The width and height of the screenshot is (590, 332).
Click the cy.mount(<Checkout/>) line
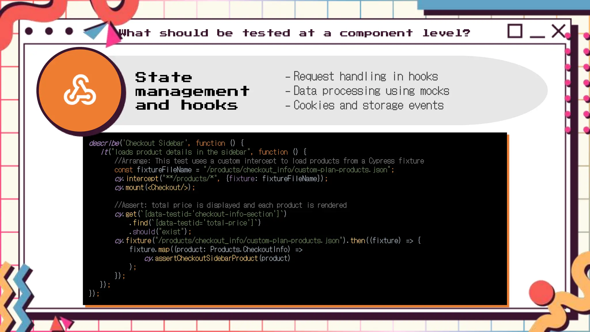[155, 188]
